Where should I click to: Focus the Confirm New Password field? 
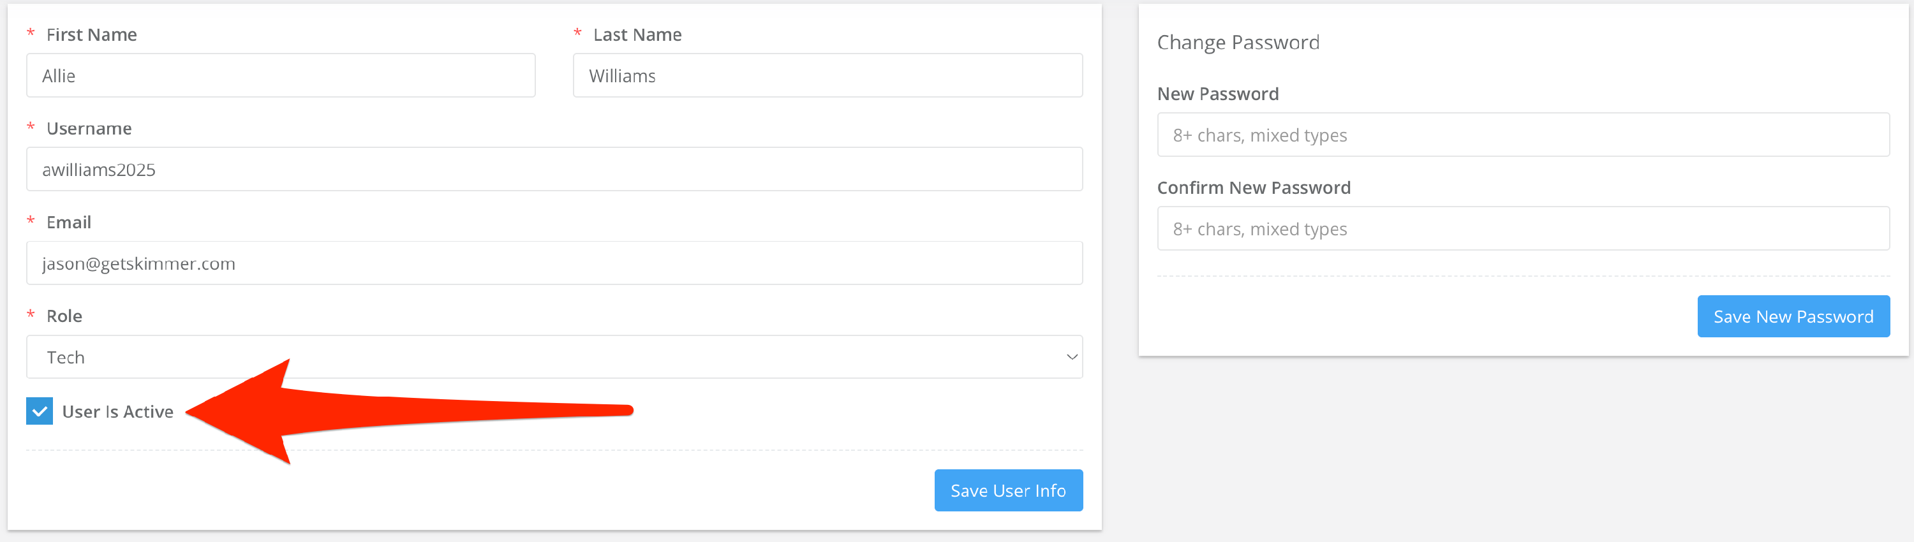(x=1522, y=229)
